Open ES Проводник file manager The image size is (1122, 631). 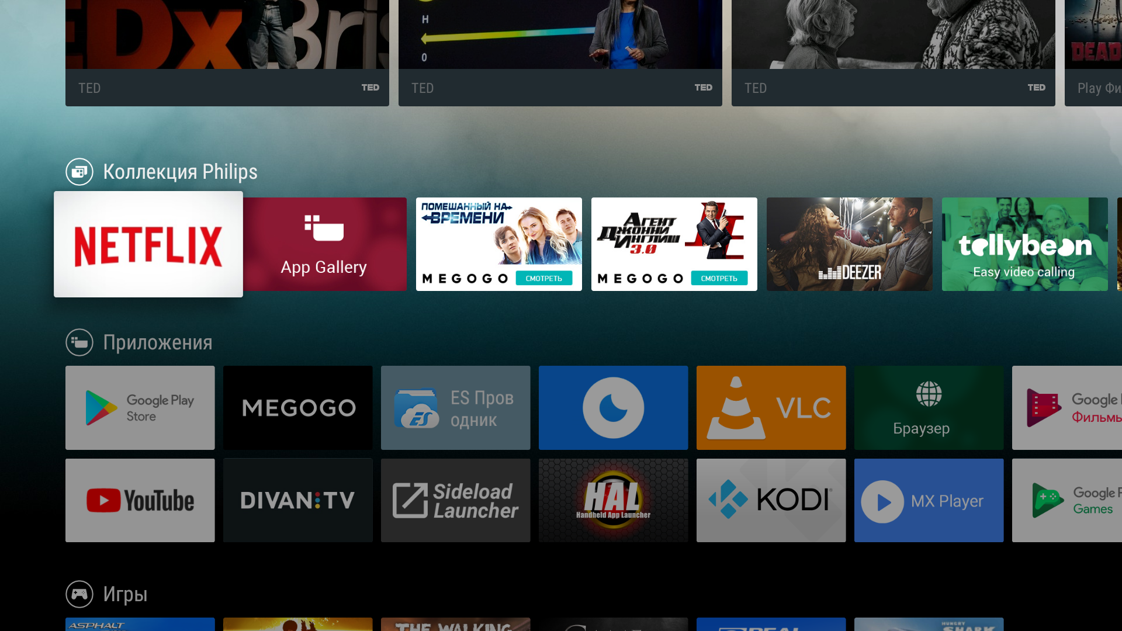(455, 407)
